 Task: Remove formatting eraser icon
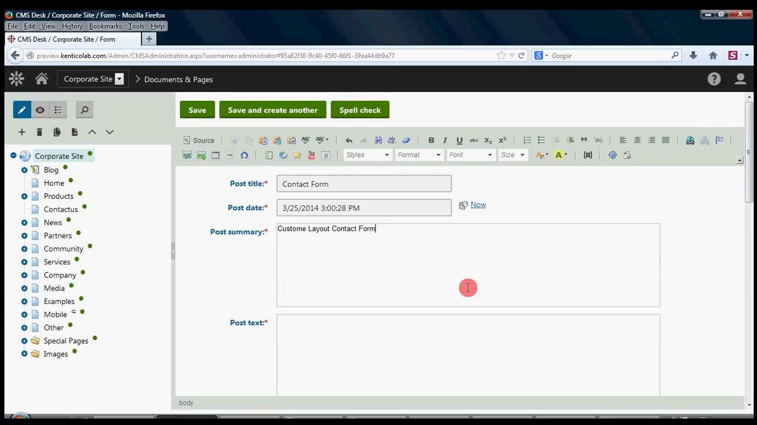pyautogui.click(x=406, y=140)
